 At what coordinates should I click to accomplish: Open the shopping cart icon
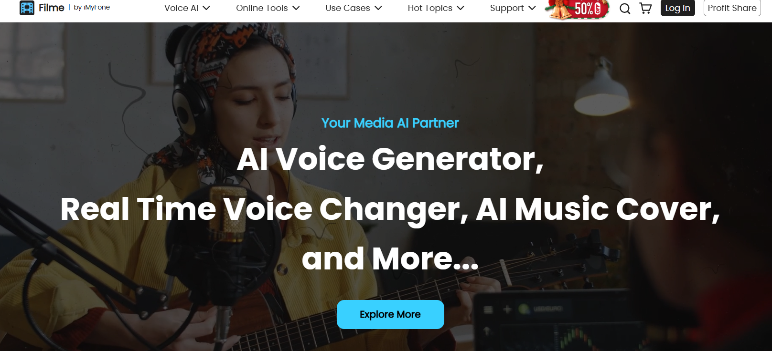[645, 8]
